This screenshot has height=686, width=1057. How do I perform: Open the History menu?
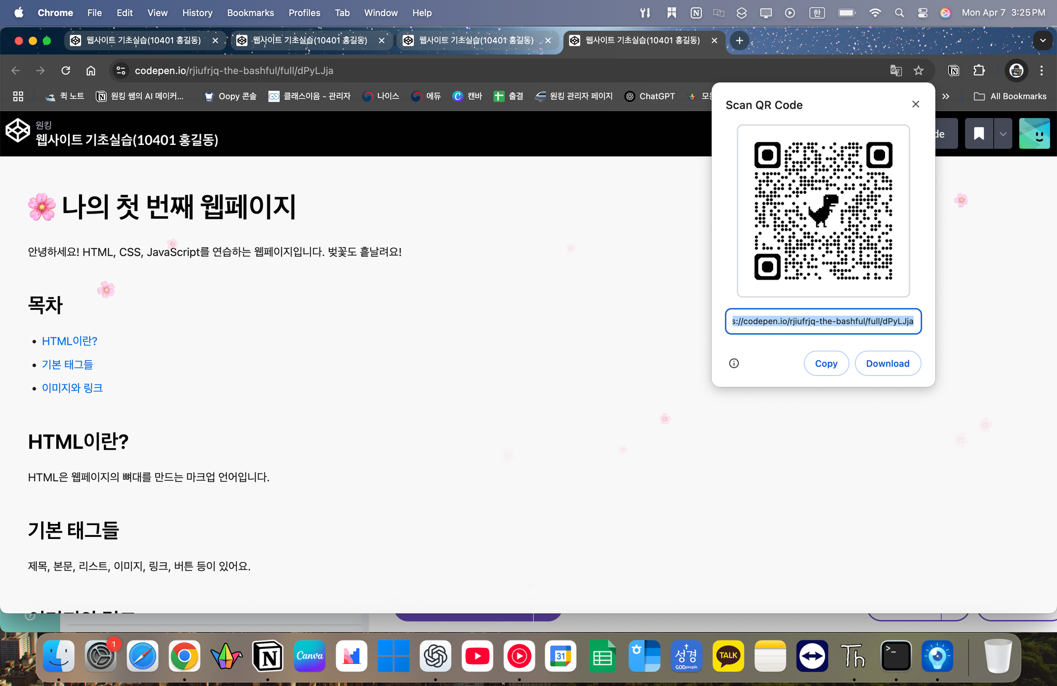click(x=197, y=13)
